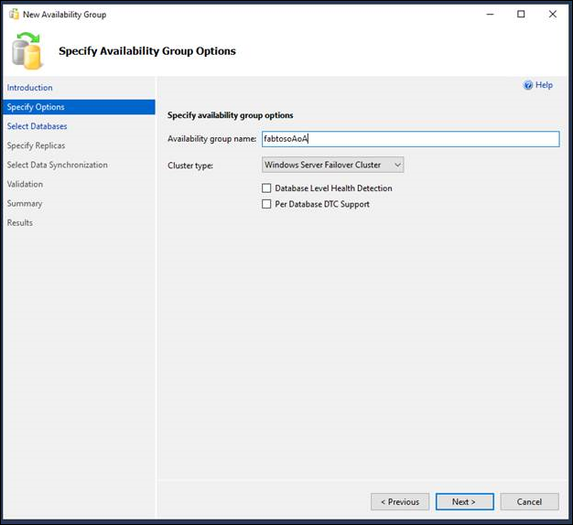The width and height of the screenshot is (573, 525).
Task: Tick the Per Database DTC Support checkbox
Action: [x=266, y=204]
